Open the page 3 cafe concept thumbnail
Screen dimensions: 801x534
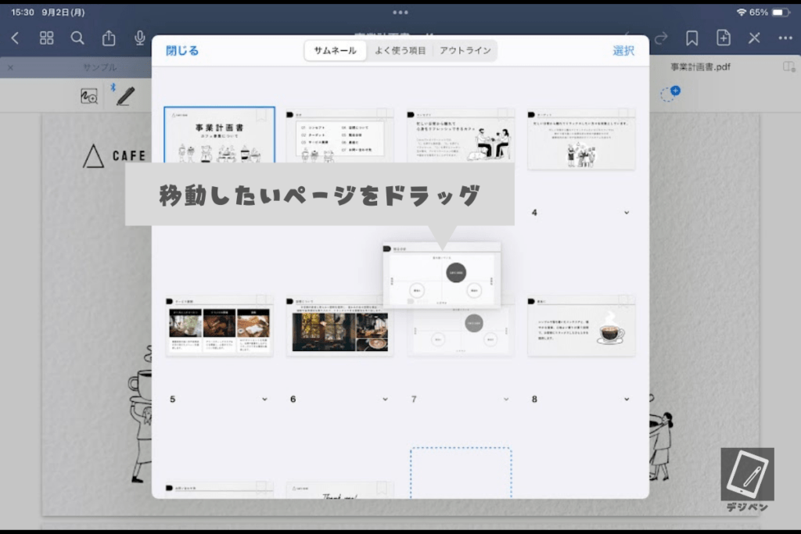pyautogui.click(x=460, y=136)
